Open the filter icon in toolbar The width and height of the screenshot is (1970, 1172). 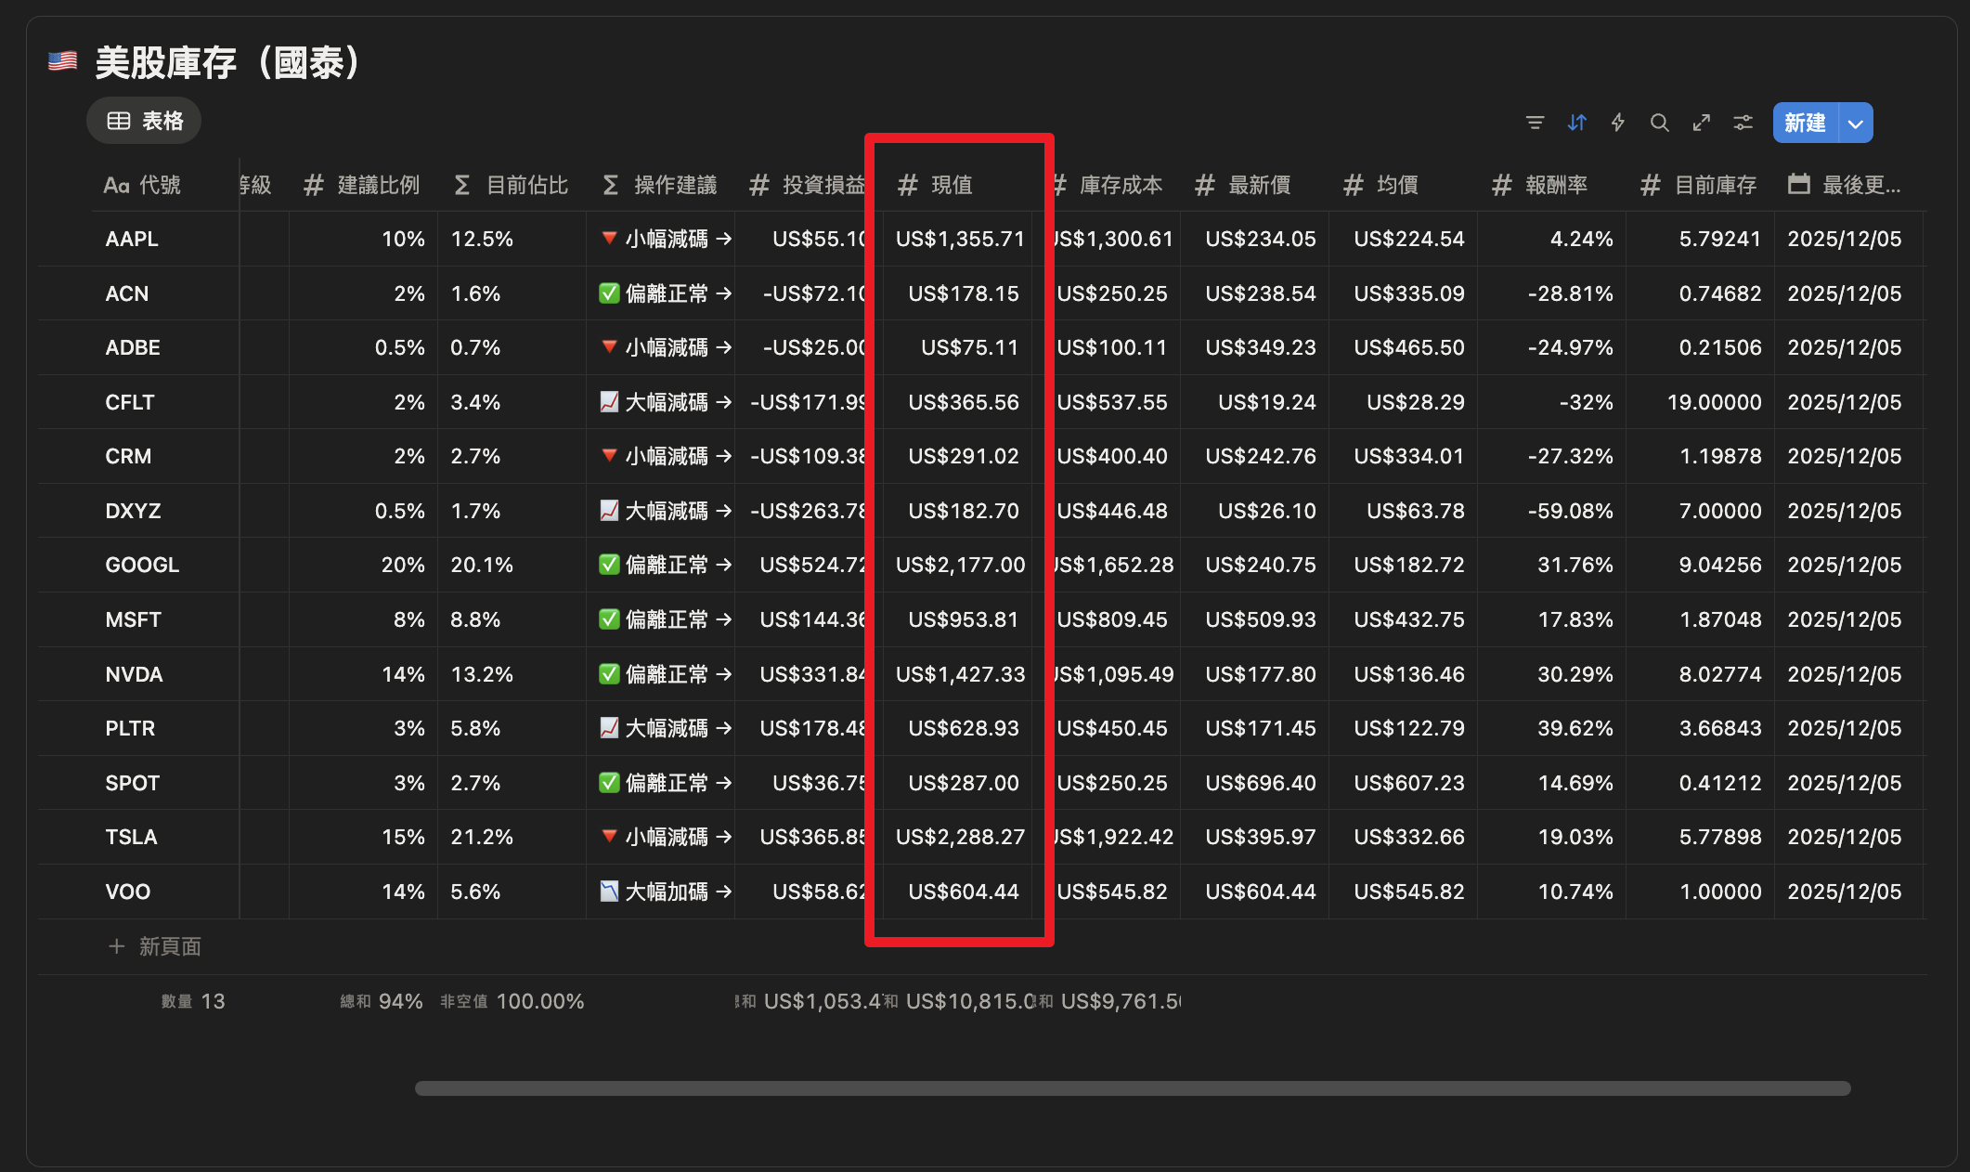[1535, 123]
